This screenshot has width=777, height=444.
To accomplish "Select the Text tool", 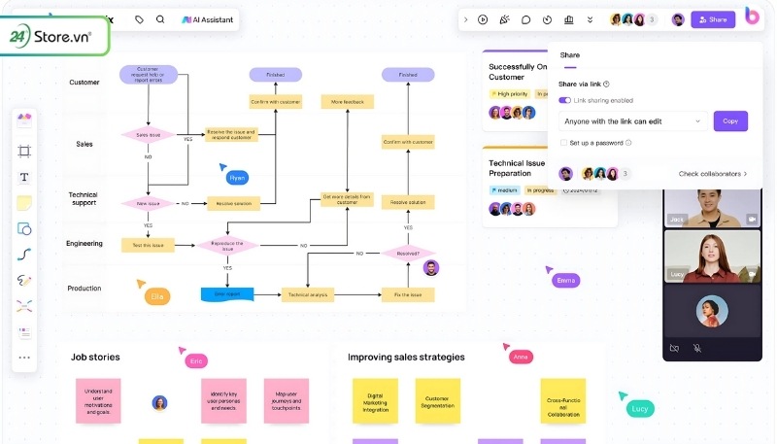I will 24,178.
